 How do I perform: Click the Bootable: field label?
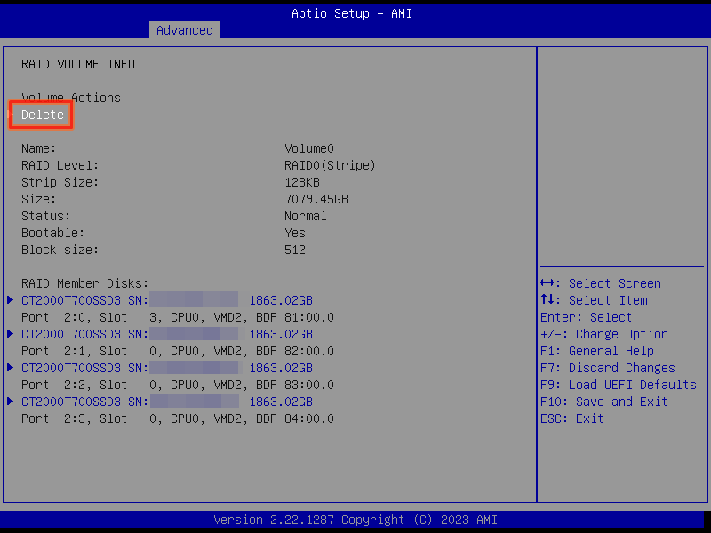(x=53, y=233)
